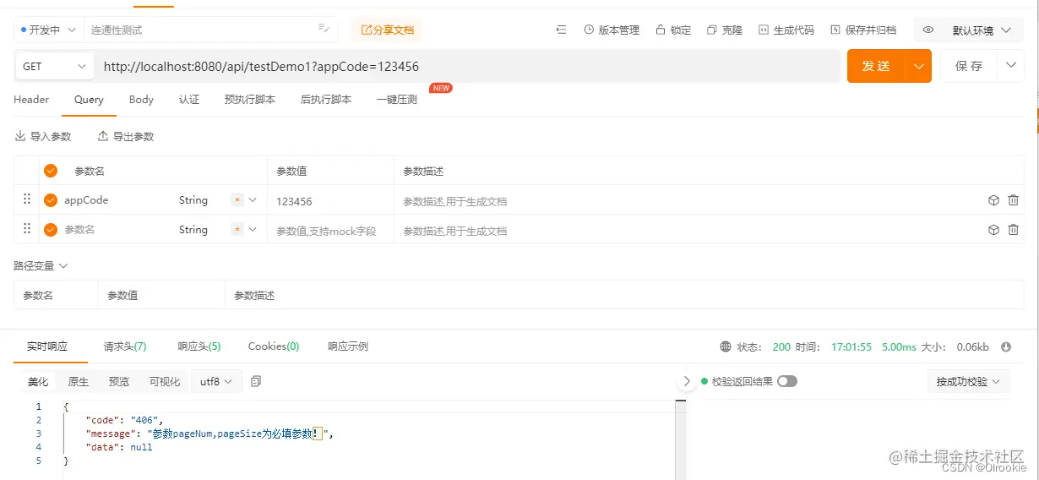Click the cube icon in appCode row
Viewport: 1039px width, 480px height.
pos(993,200)
